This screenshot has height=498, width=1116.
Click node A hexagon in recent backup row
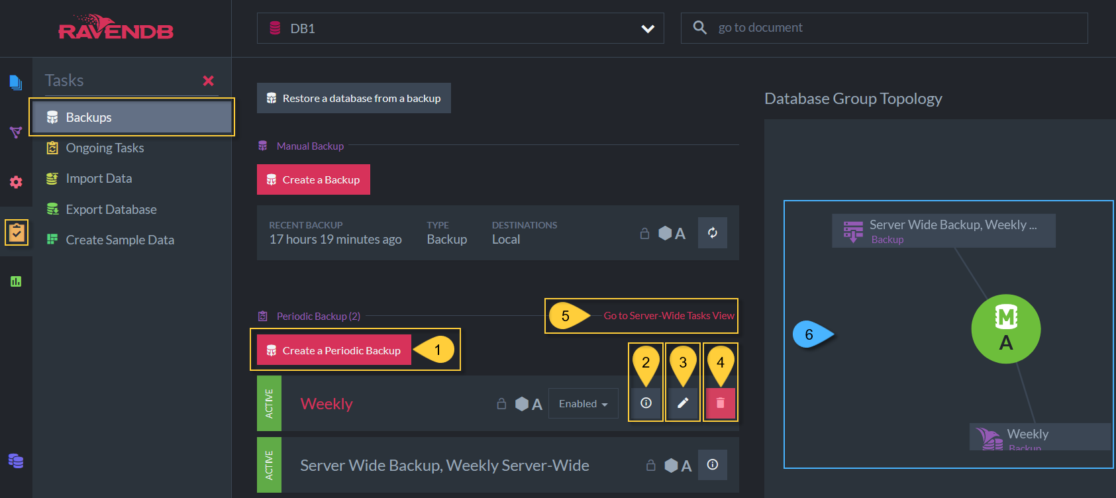[x=672, y=233]
